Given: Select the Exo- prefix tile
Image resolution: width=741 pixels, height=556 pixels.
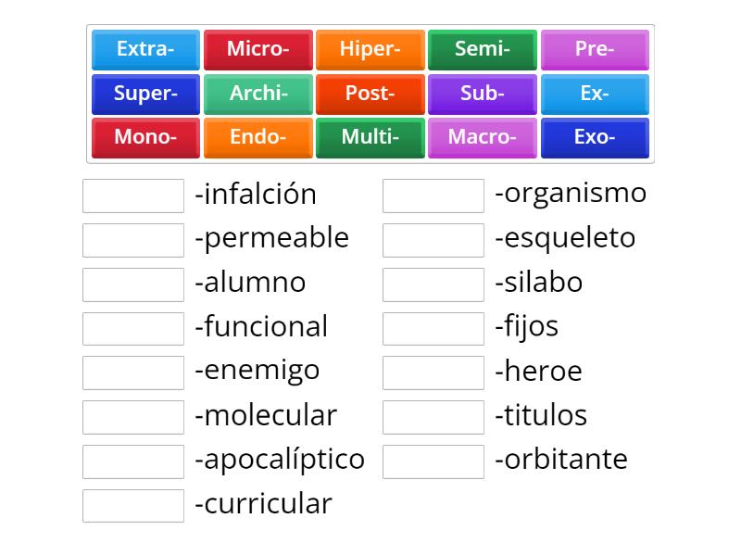Looking at the screenshot, I should click(596, 137).
